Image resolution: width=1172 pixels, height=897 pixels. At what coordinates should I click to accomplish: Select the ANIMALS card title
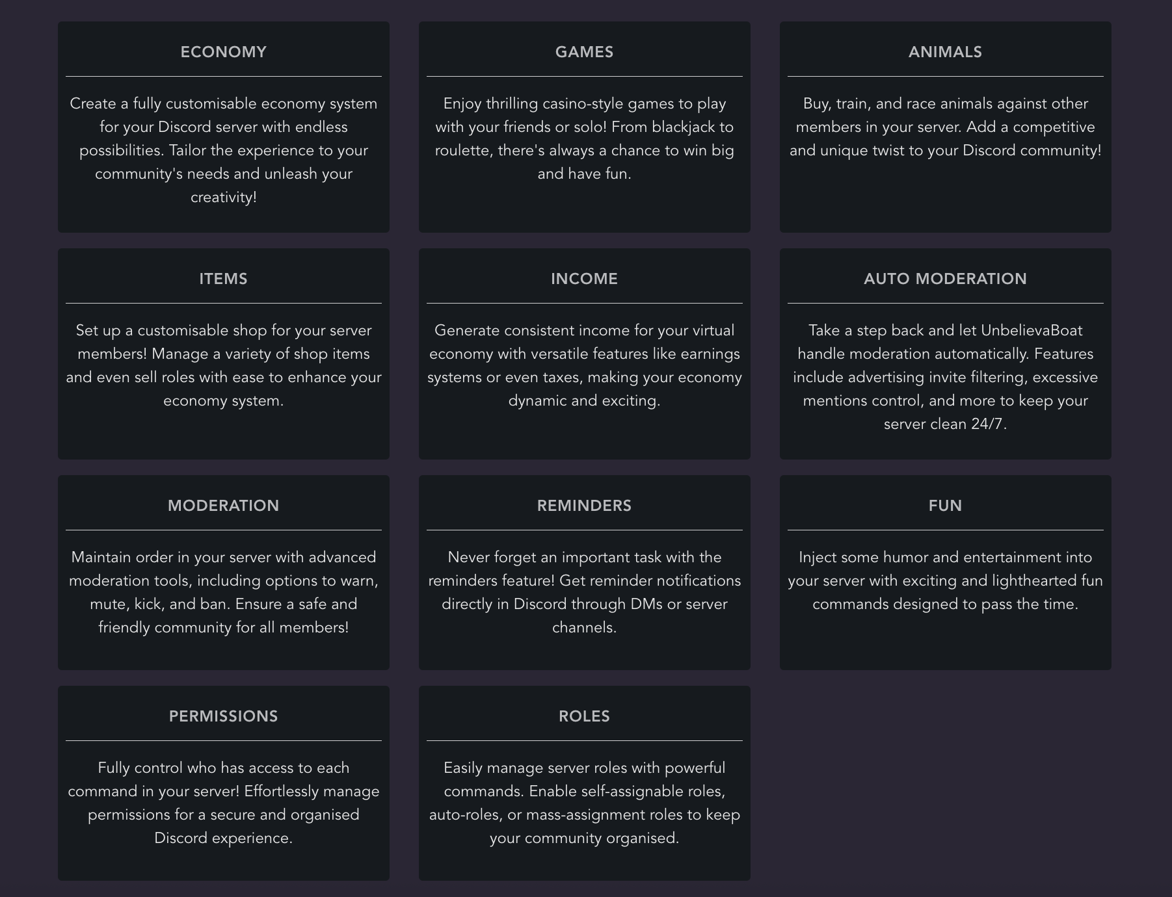click(945, 52)
